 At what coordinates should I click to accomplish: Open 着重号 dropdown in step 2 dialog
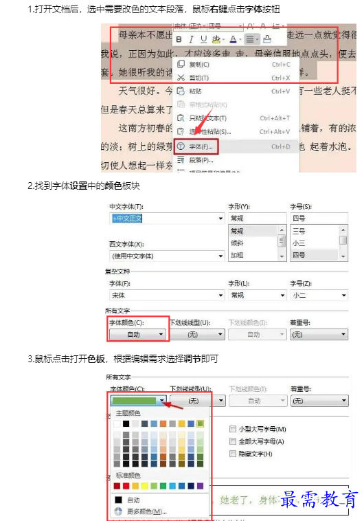[319, 334]
